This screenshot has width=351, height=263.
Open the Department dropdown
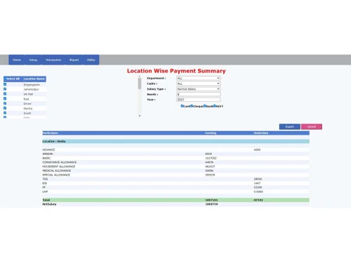tap(198, 79)
